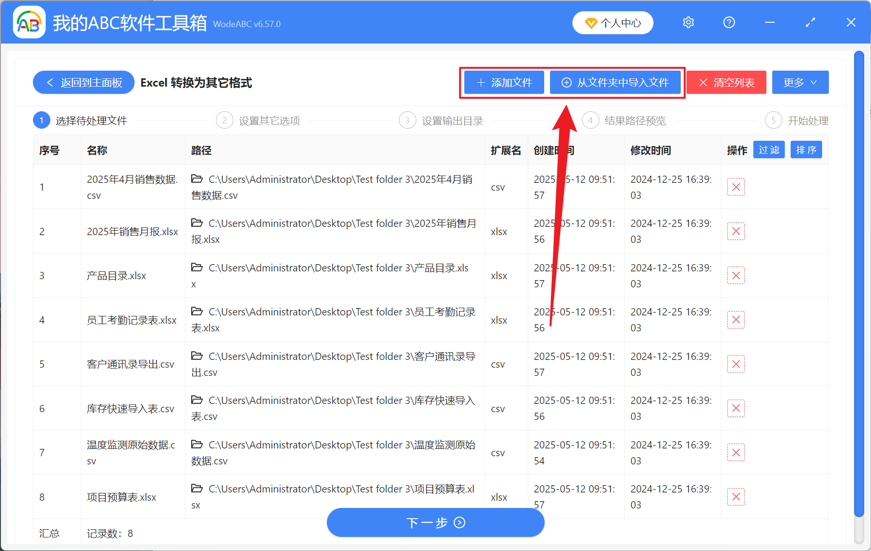Remove 员工考勤记录表.xlsx using the X icon
Screen dimensions: 871x551
(735, 319)
